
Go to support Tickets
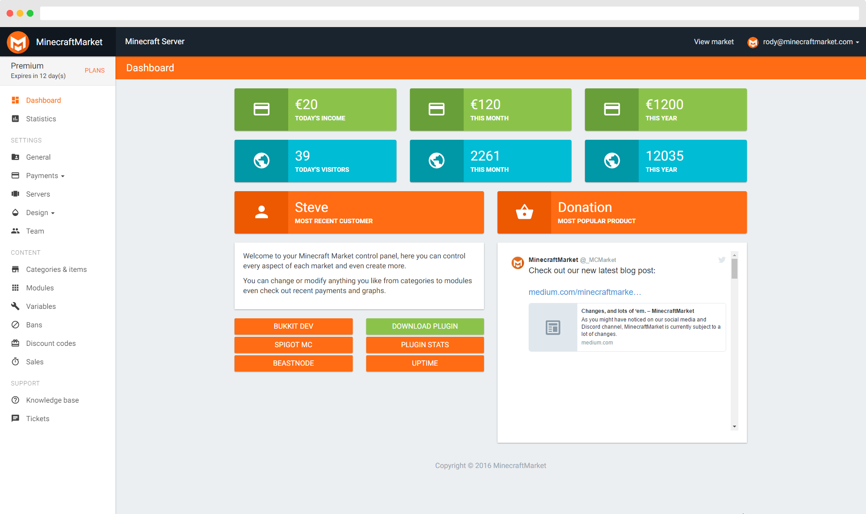(x=38, y=418)
